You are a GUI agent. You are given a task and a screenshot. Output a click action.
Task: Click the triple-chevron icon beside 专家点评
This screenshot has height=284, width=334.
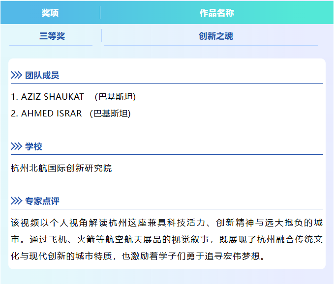(x=16, y=201)
